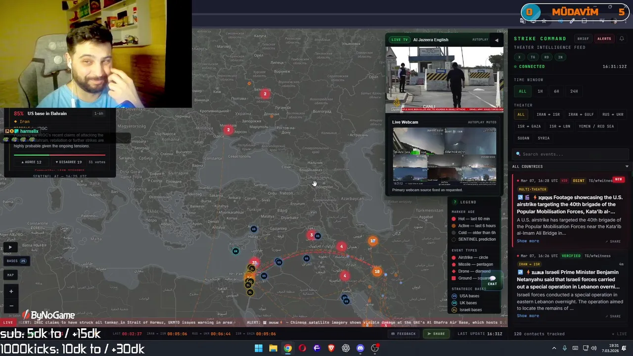This screenshot has width=633, height=356.
Task: Open Windows Start menu
Action: pos(258,348)
